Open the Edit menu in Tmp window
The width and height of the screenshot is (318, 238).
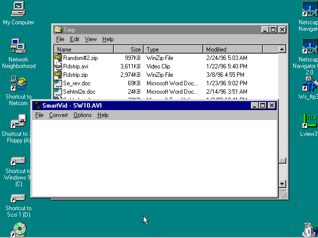[x=75, y=39]
